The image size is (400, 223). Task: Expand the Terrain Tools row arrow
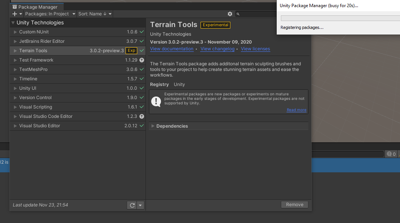pyautogui.click(x=15, y=51)
